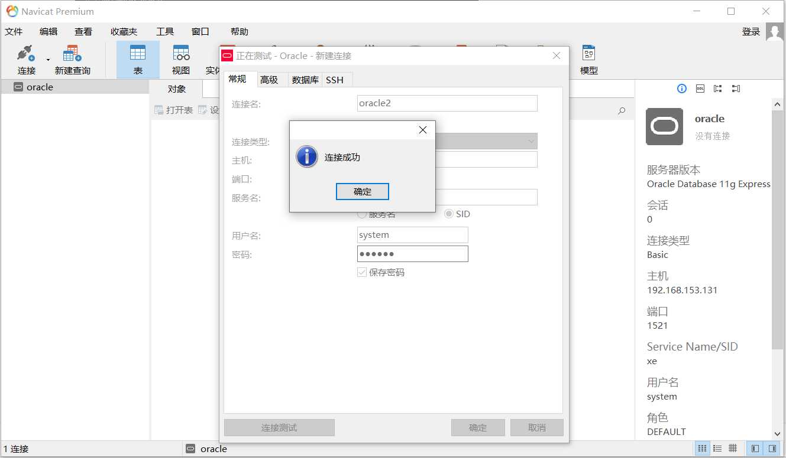Switch to the 数据库 tab in the dialog

click(x=305, y=80)
